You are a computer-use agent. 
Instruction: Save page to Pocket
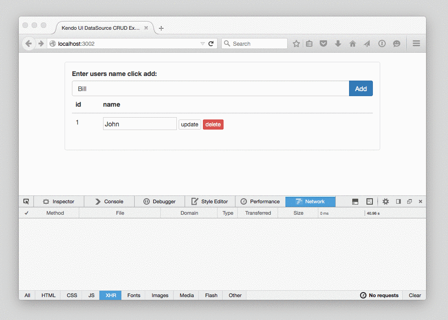(x=323, y=43)
